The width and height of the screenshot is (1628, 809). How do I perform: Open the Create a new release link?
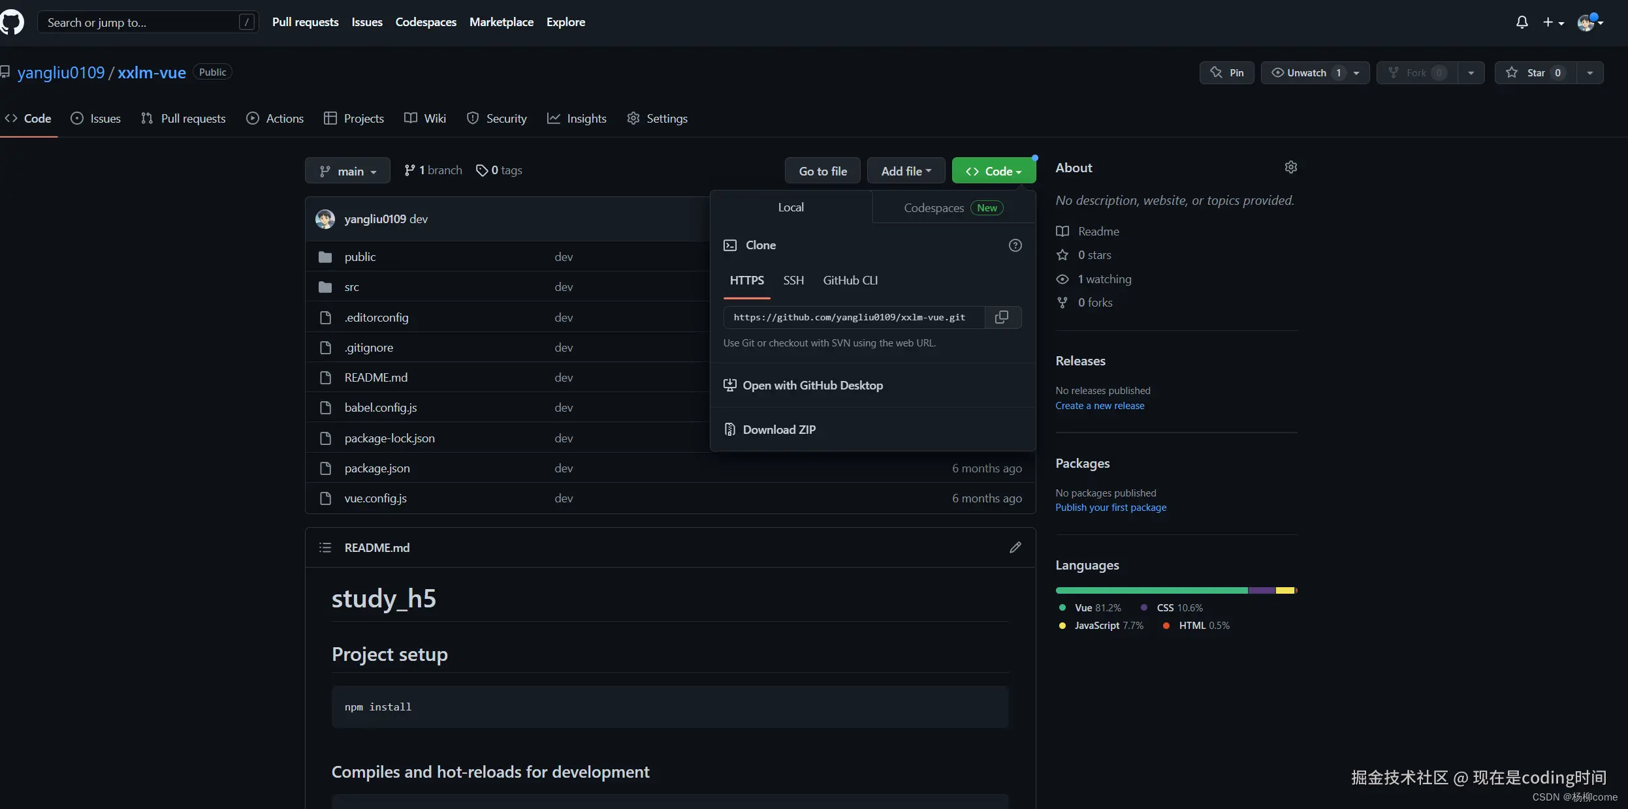click(1100, 406)
